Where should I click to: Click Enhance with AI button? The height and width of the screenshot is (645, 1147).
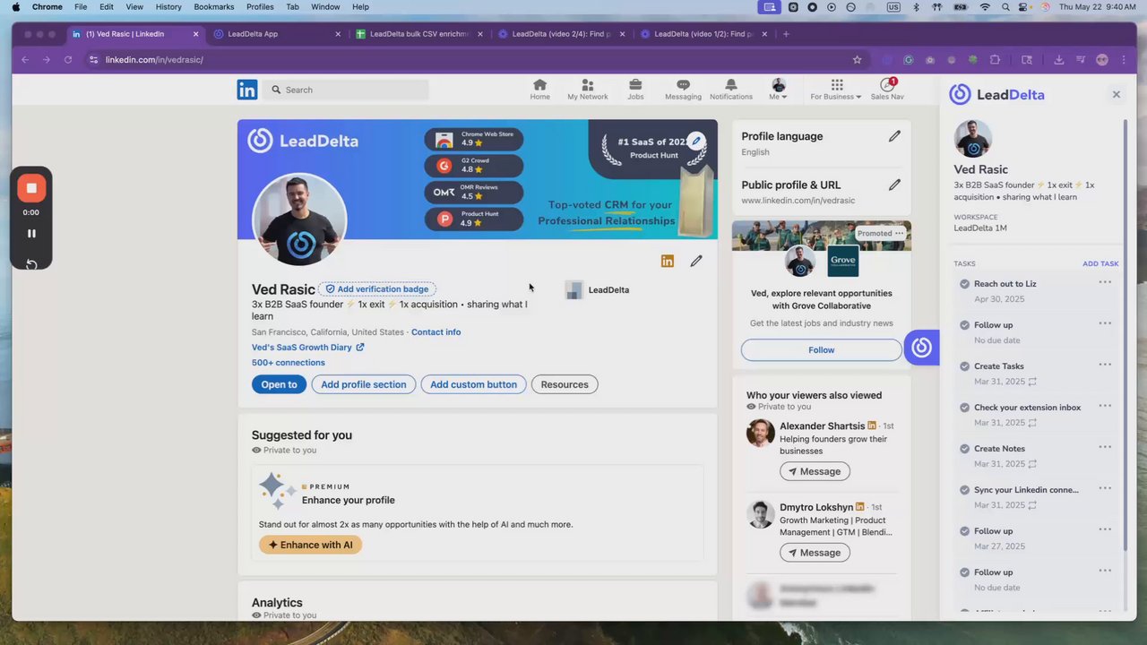pyautogui.click(x=311, y=545)
